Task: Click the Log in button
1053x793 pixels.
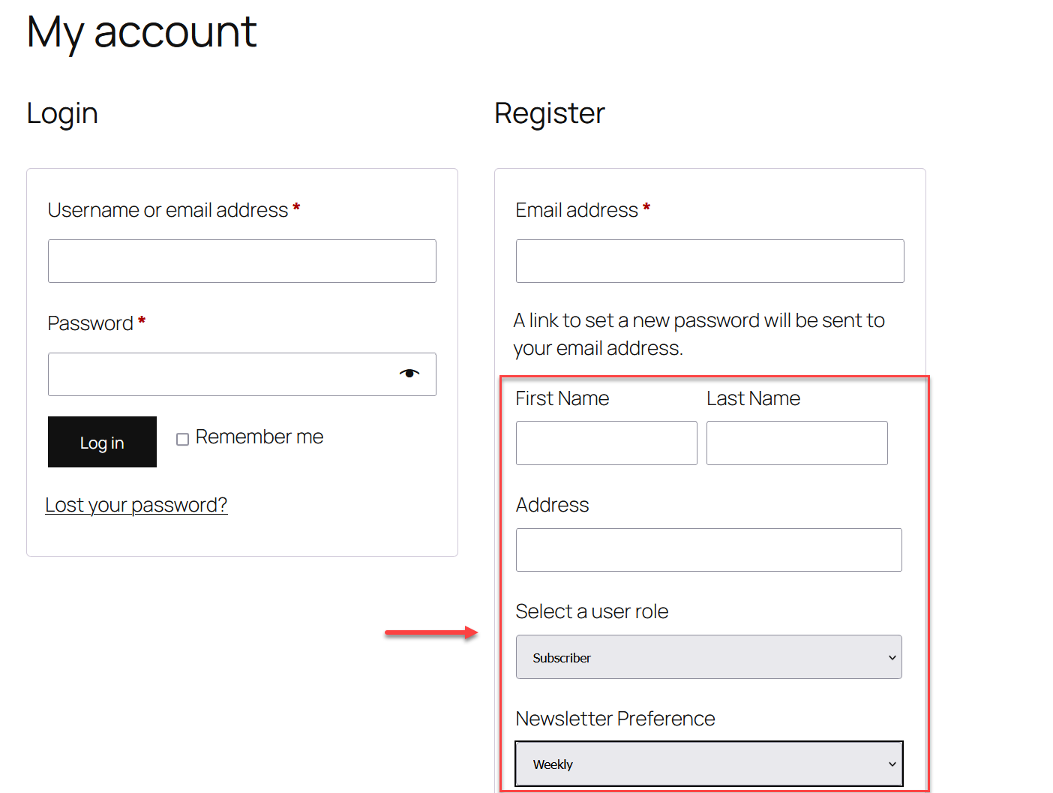Action: (x=102, y=442)
